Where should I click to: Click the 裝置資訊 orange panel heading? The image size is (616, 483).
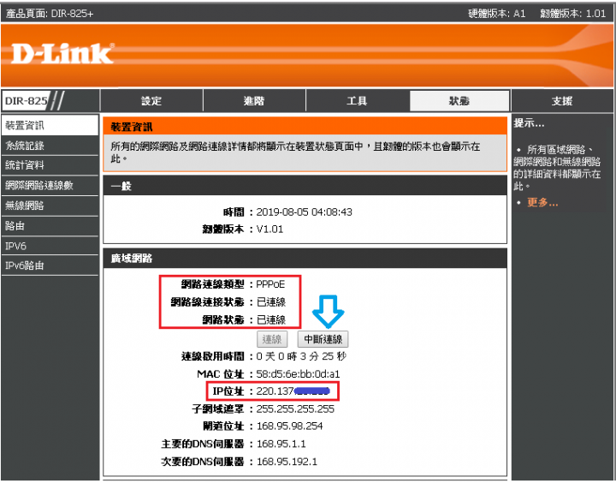(305, 127)
